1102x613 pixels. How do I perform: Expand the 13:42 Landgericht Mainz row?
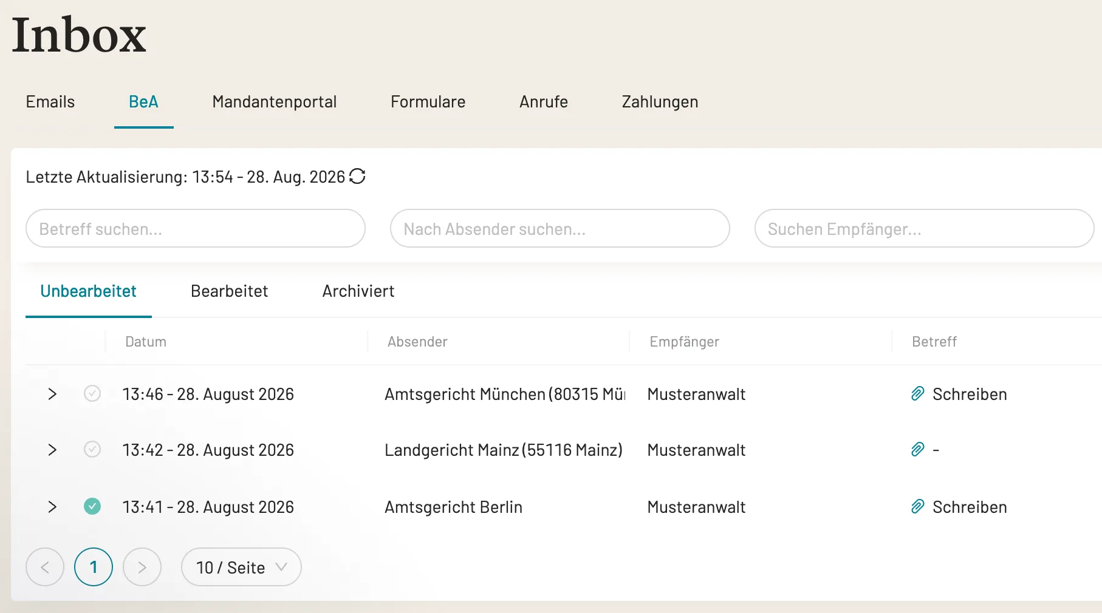pos(52,450)
